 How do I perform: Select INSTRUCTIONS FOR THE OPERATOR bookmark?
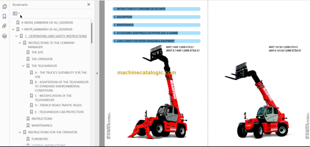[x=52, y=132]
